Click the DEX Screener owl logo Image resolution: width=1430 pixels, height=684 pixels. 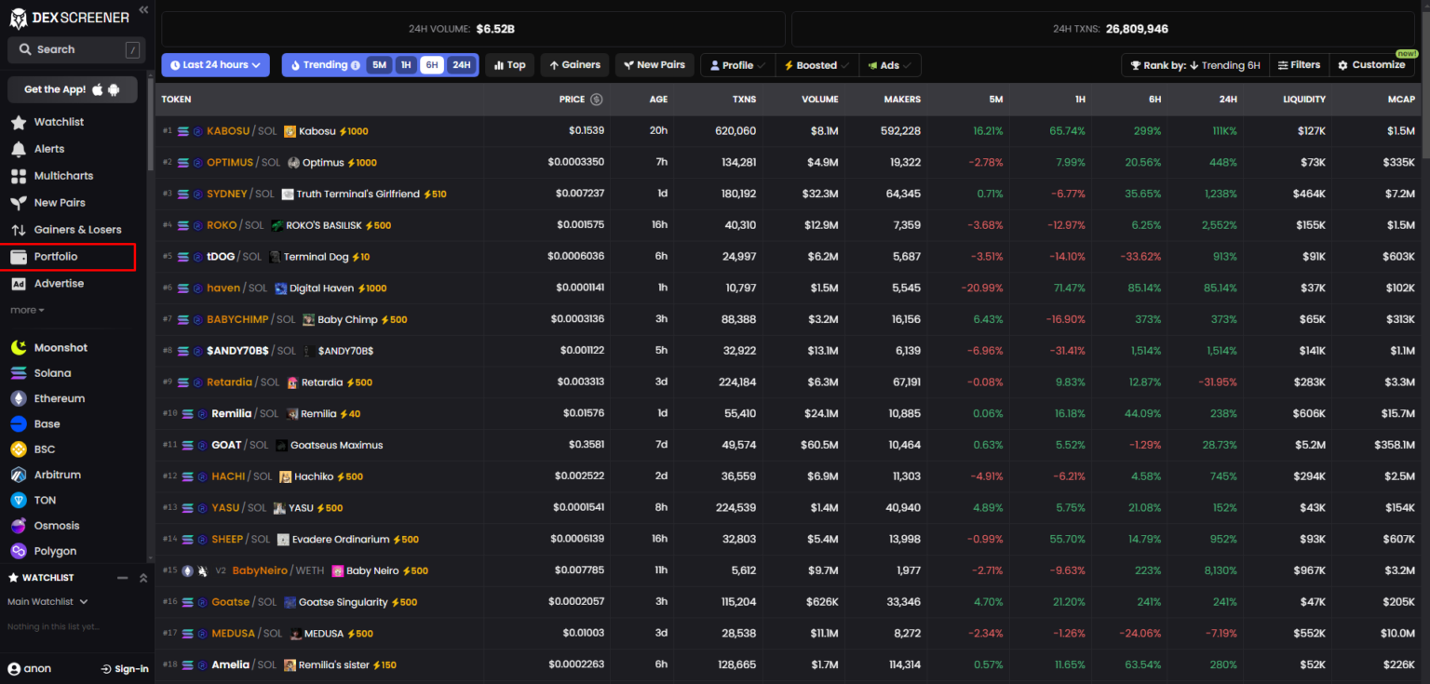[19, 18]
